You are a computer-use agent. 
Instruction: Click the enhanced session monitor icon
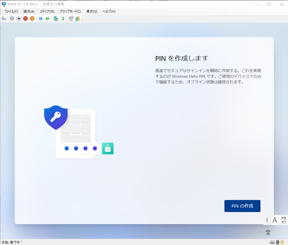point(71,19)
